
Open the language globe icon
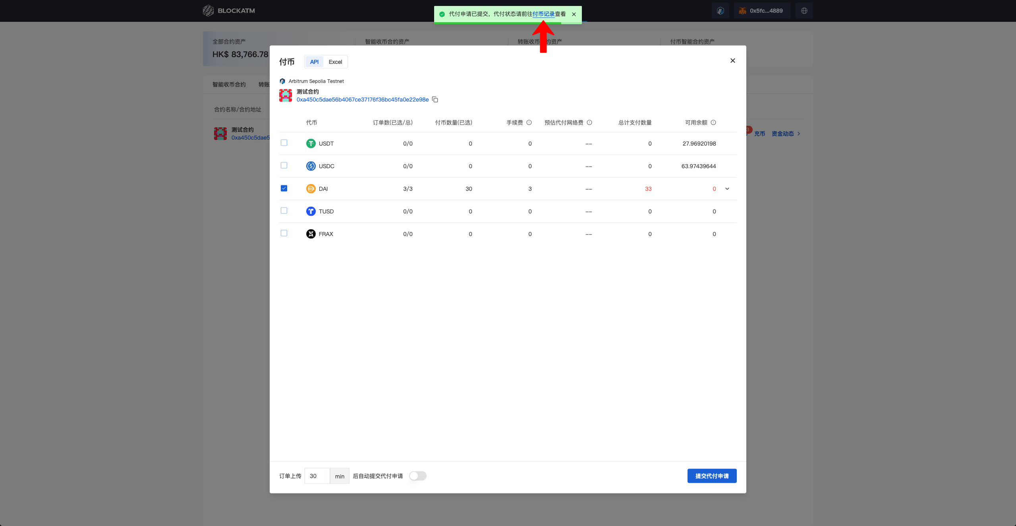point(804,11)
